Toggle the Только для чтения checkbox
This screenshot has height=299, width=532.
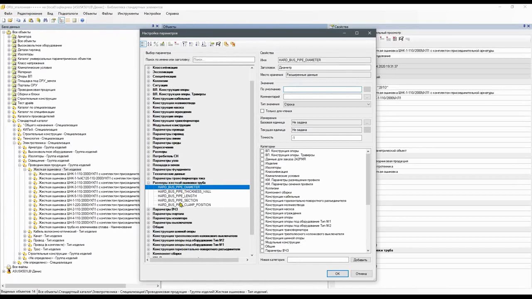(x=262, y=111)
